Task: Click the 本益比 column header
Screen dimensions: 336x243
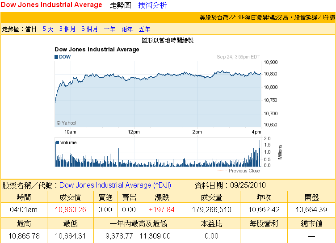Action: point(211,224)
